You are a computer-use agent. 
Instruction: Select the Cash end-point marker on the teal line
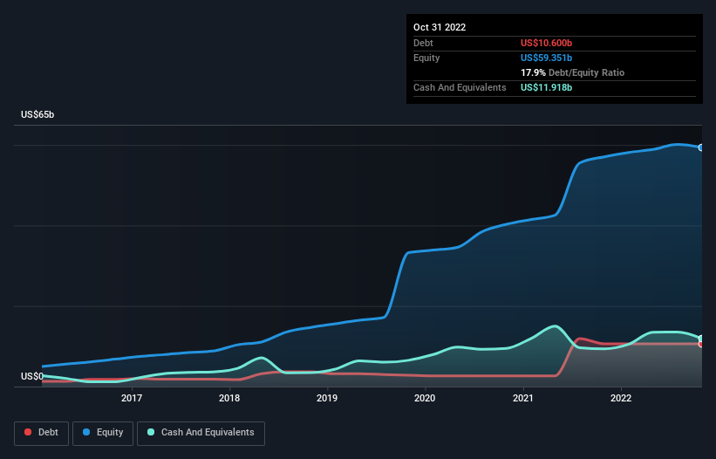[x=701, y=339]
